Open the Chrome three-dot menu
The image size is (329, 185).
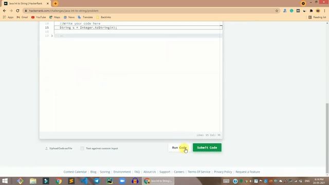pyautogui.click(x=324, y=11)
